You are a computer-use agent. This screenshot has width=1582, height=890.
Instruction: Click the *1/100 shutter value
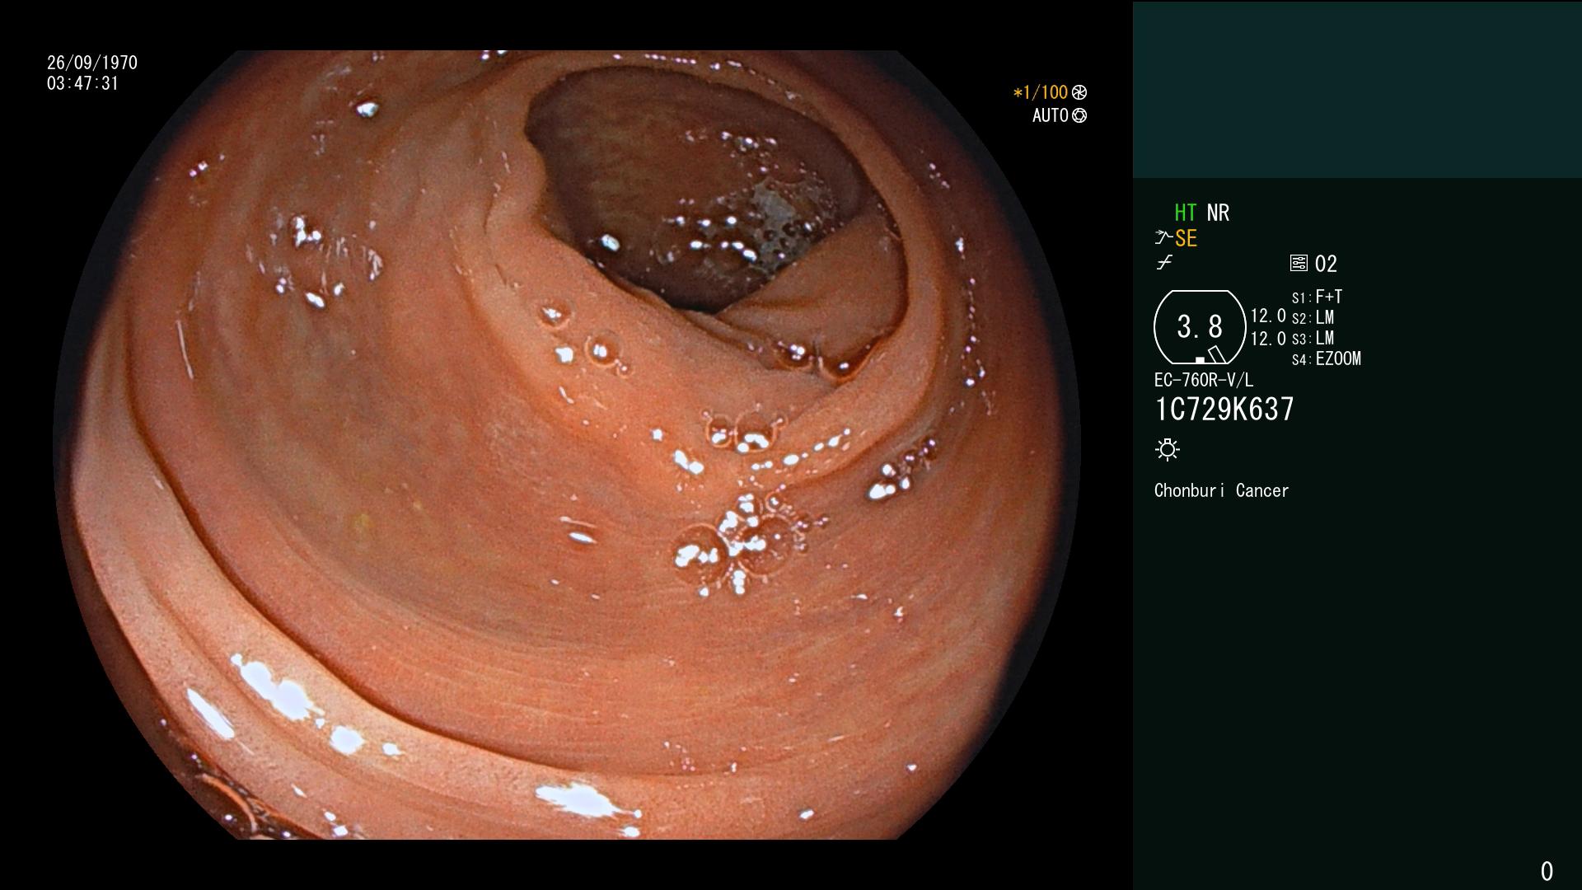pos(1041,92)
